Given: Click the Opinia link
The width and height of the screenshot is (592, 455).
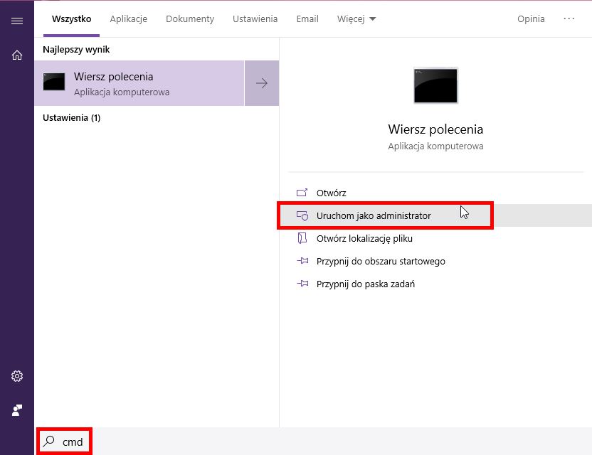Looking at the screenshot, I should pos(531,19).
